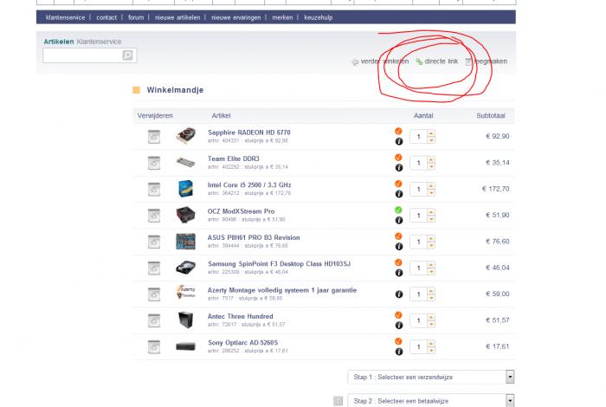Increase quantity of Sapphire RADEON HD 6770

point(431,133)
